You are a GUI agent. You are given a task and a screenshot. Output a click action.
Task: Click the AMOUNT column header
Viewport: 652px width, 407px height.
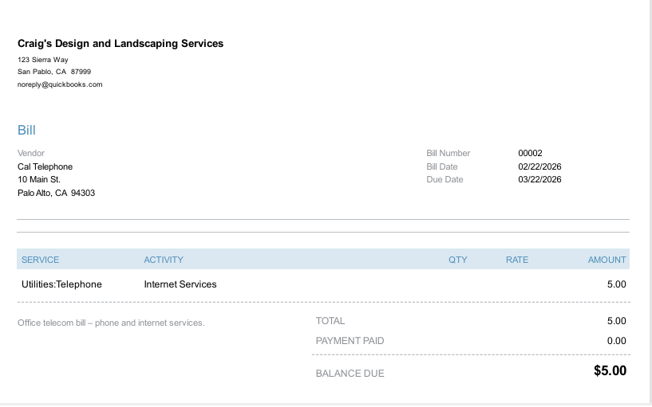click(x=607, y=260)
